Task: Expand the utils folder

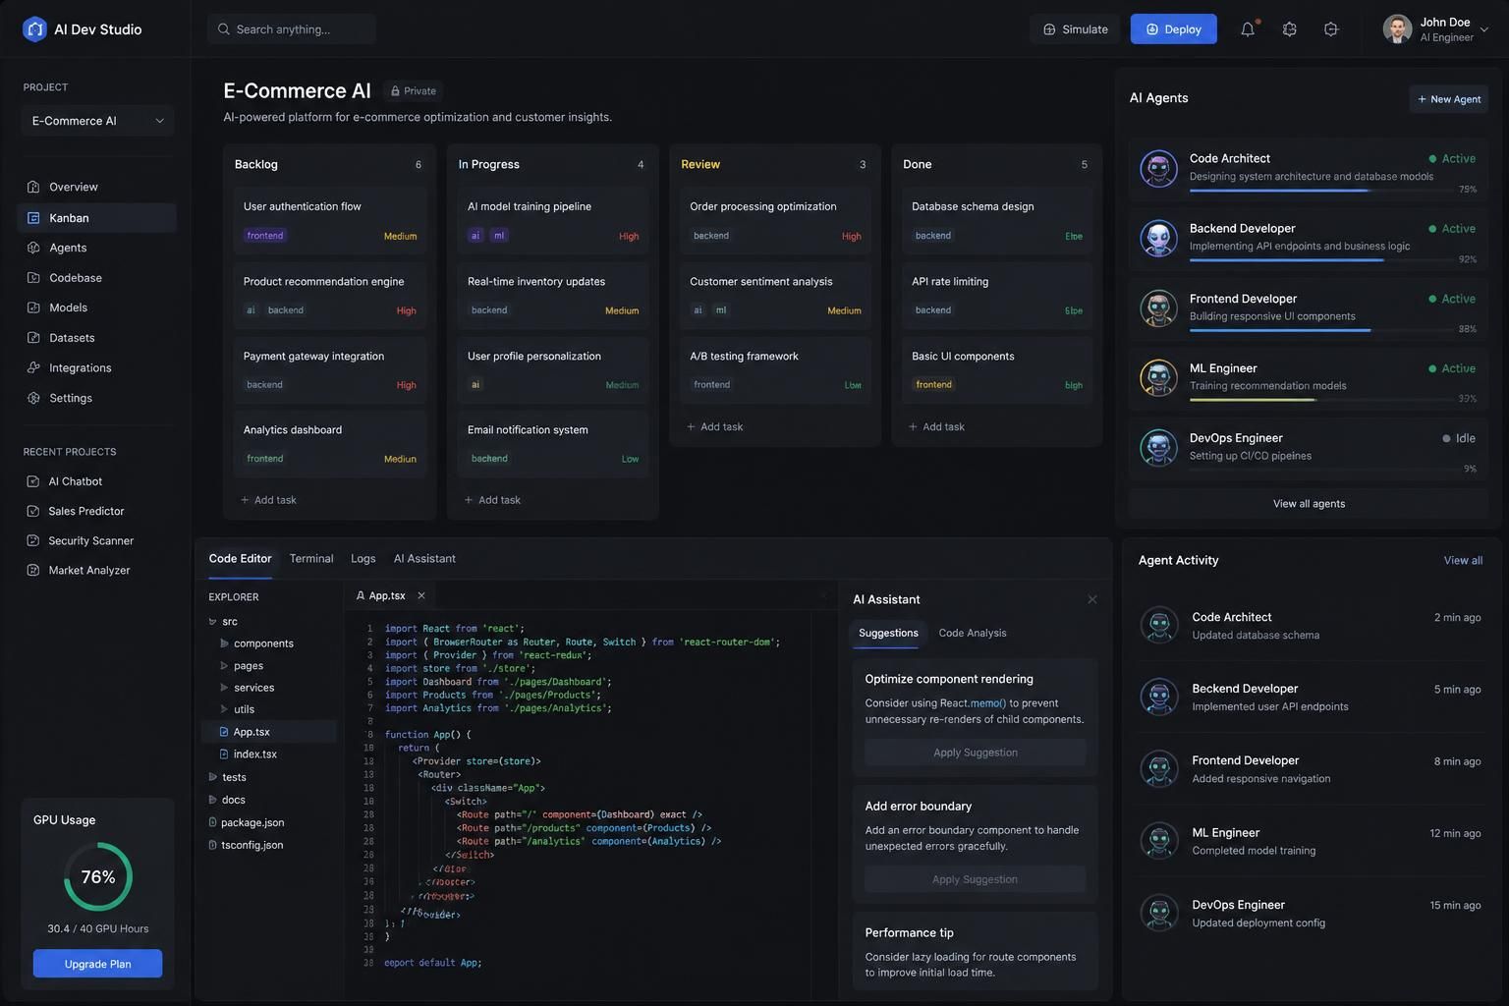Action: pyautogui.click(x=224, y=709)
